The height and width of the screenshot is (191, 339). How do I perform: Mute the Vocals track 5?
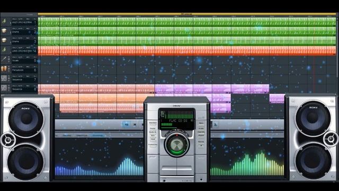(x=20, y=57)
